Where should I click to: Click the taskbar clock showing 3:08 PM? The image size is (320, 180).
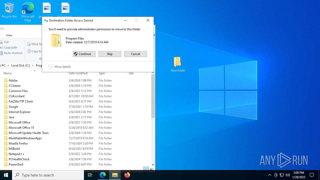click(299, 175)
